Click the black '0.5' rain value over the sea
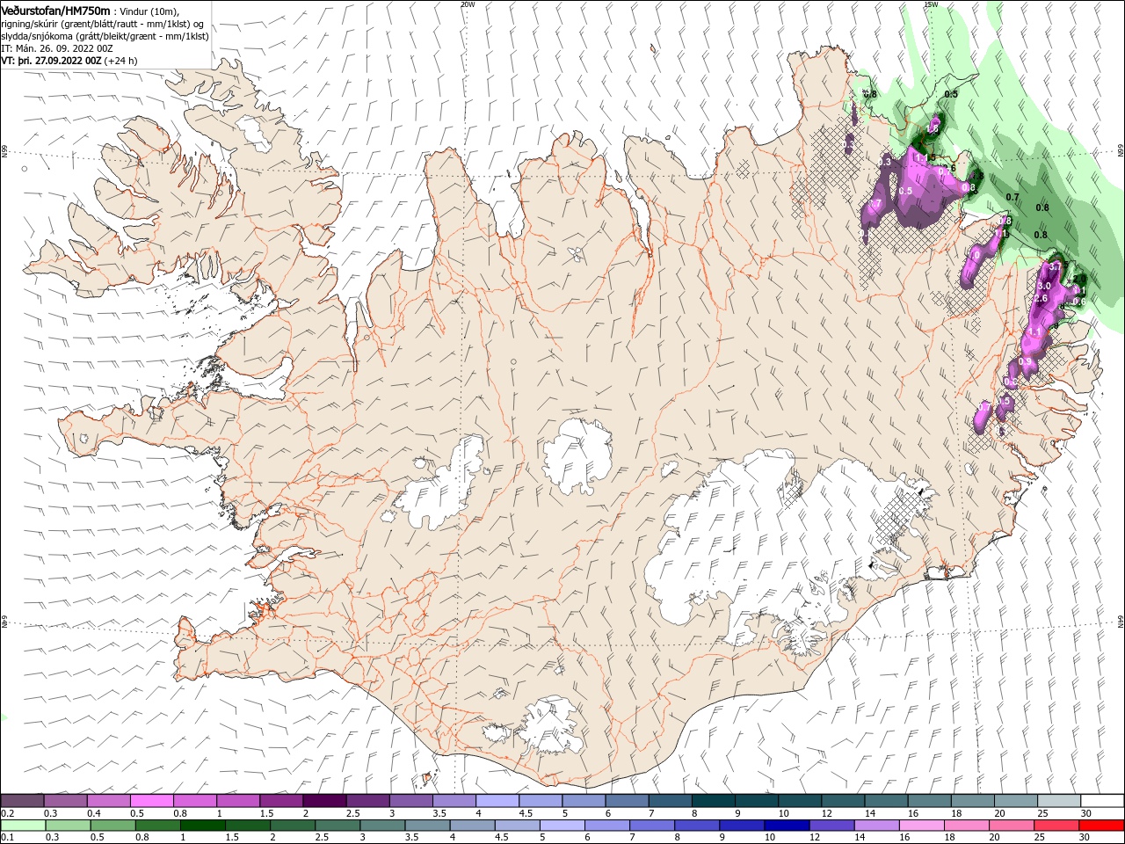Viewport: 1125px width, 844px height. pyautogui.click(x=951, y=94)
